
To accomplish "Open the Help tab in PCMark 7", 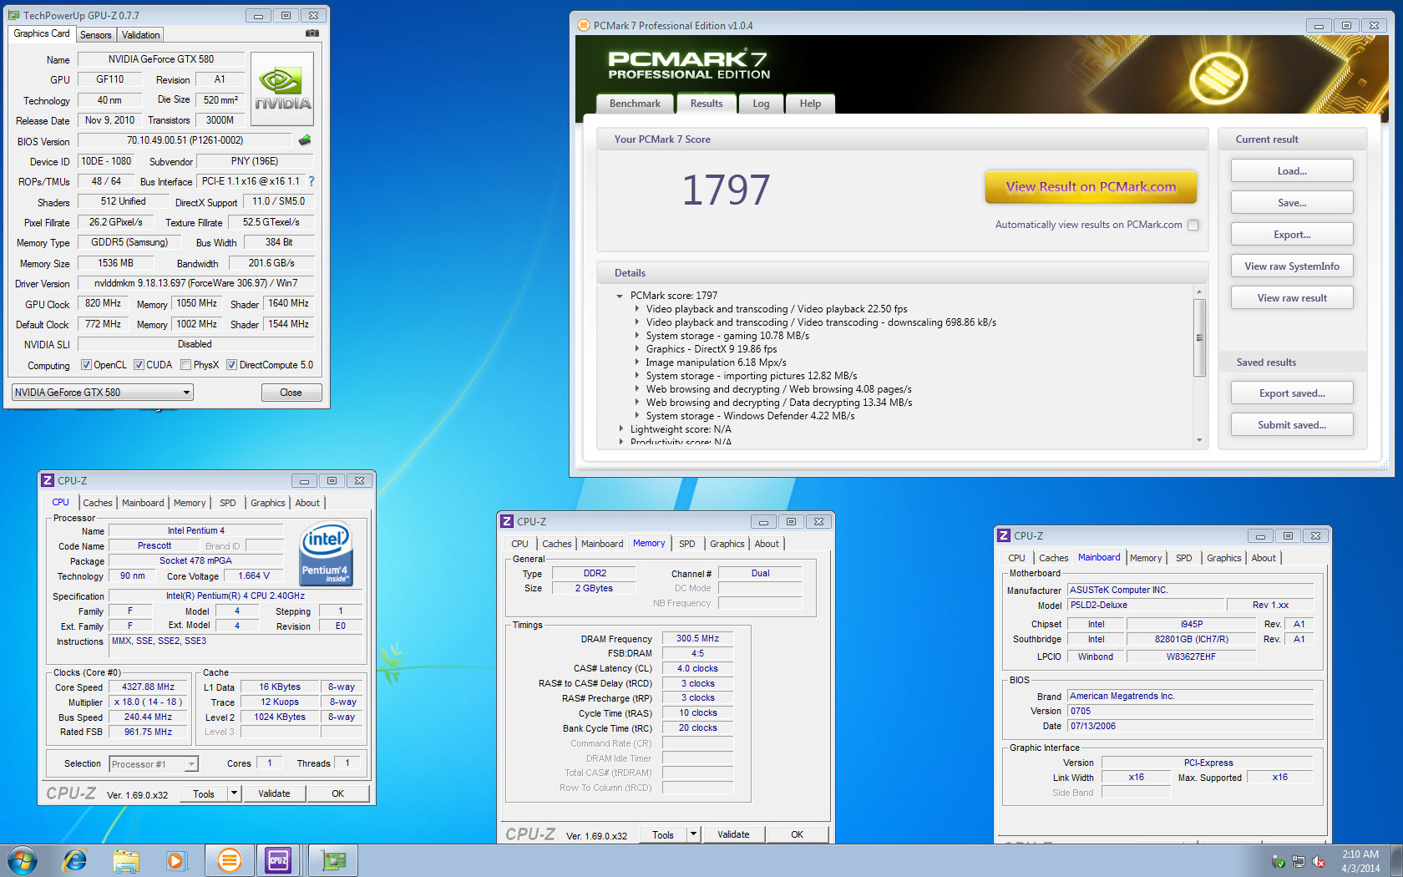I will (810, 104).
